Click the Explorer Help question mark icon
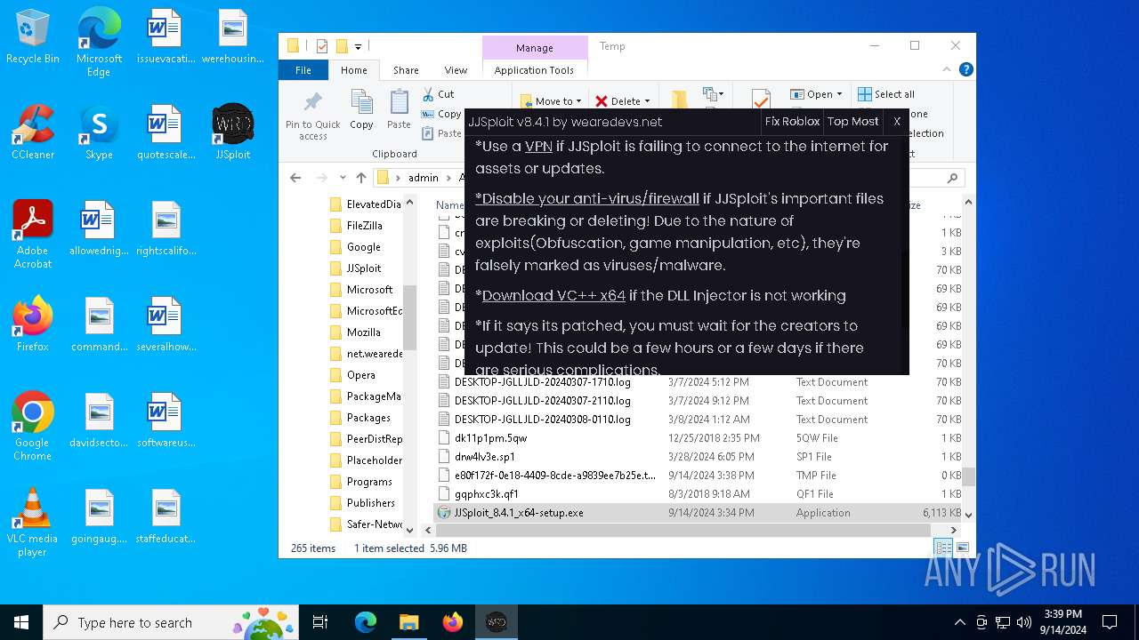 (965, 69)
